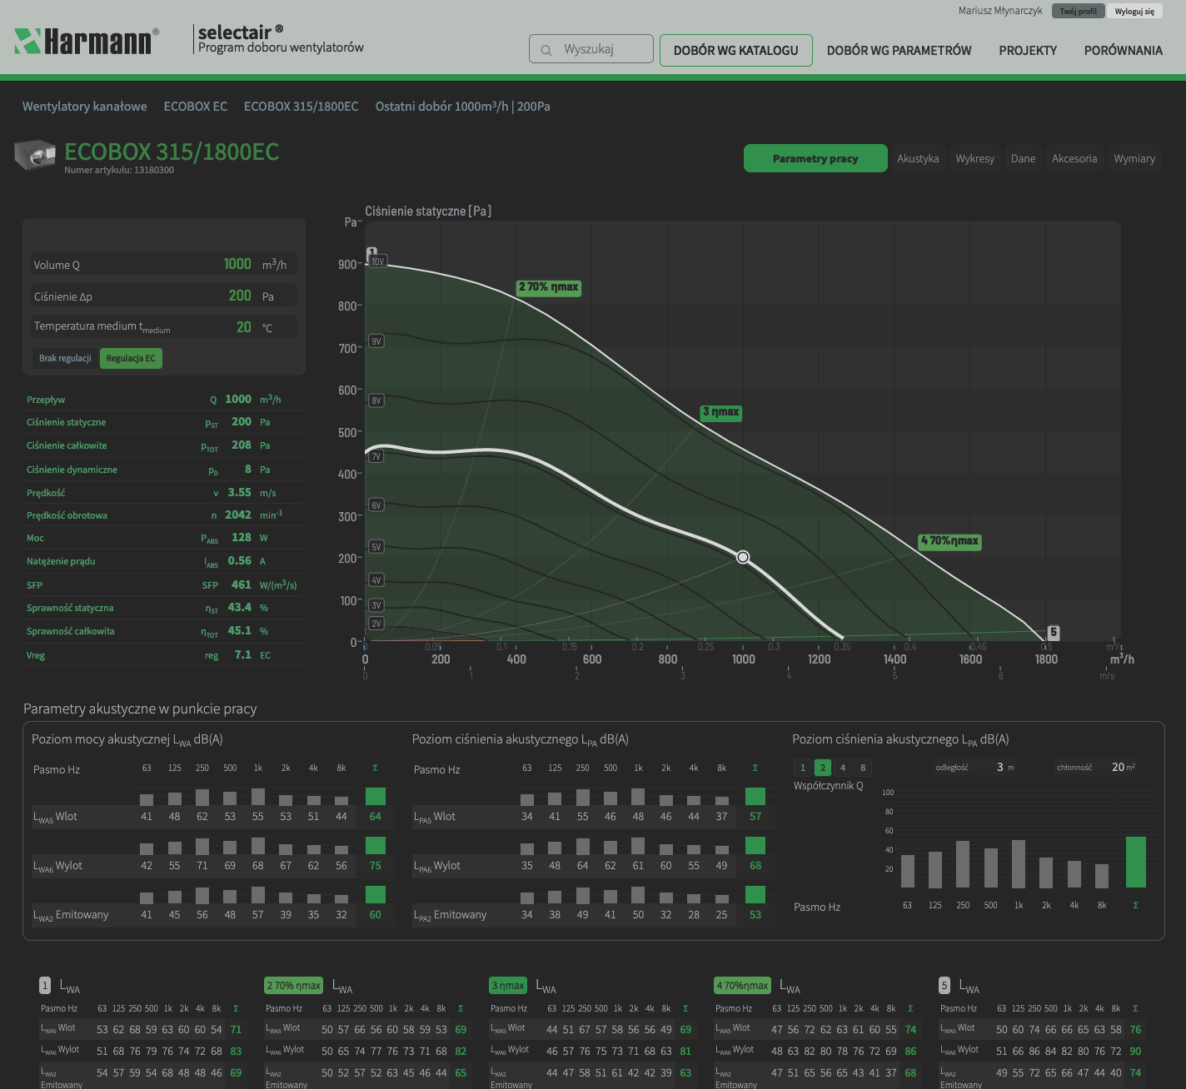Edit the Temperatura medium value field
This screenshot has height=1089, width=1186.
tap(164, 327)
